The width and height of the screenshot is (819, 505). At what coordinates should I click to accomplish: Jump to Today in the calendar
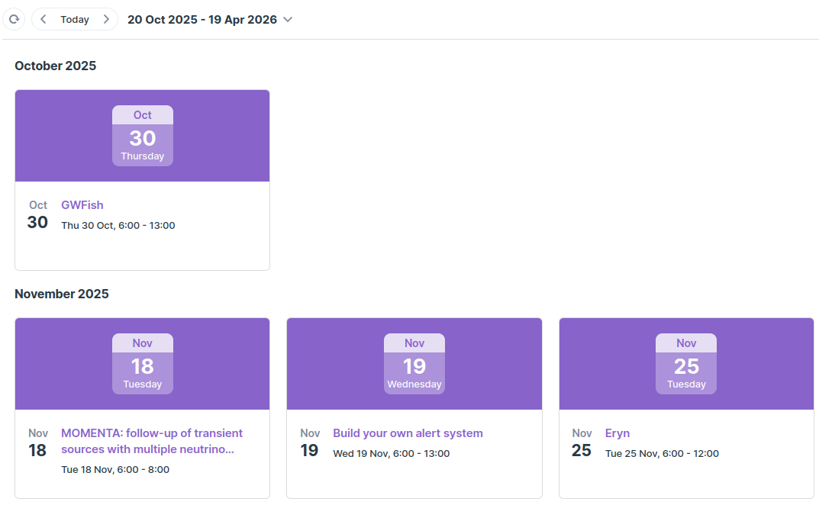[75, 19]
